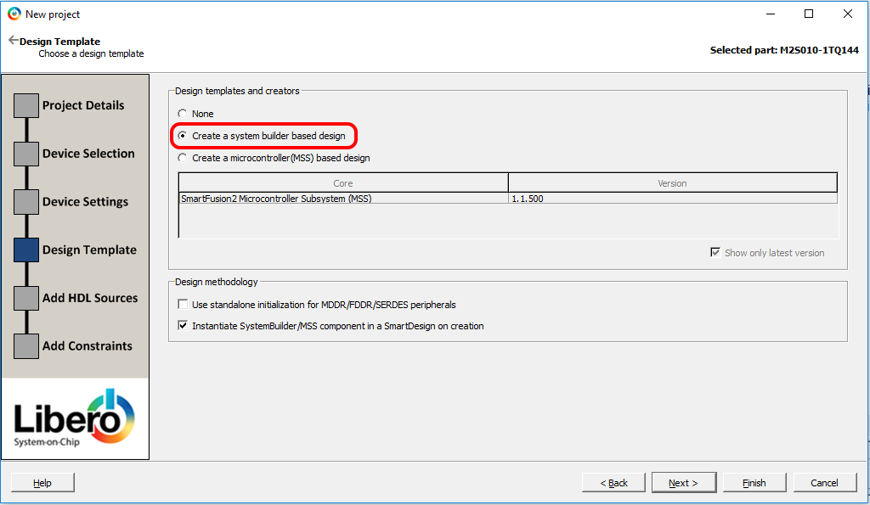Image resolution: width=870 pixels, height=505 pixels.
Task: Select the highlighted Design Template step square
Action: [x=26, y=250]
